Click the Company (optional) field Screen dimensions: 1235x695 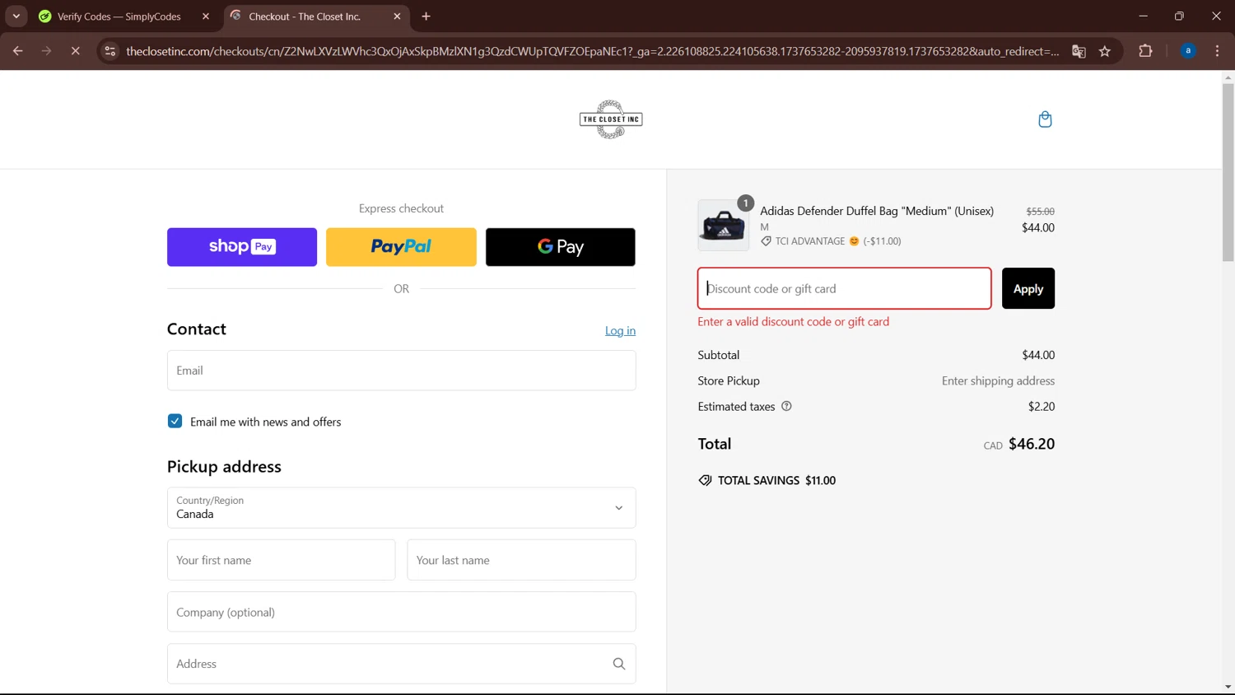401,612
